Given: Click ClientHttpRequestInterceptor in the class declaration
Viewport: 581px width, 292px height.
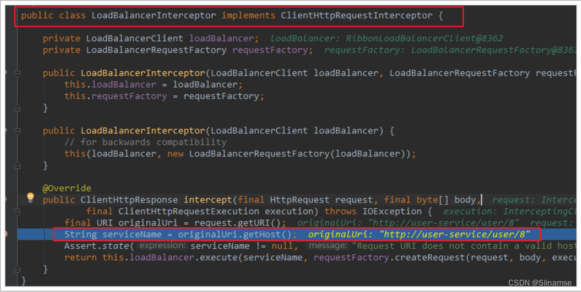Looking at the screenshot, I should (x=356, y=15).
